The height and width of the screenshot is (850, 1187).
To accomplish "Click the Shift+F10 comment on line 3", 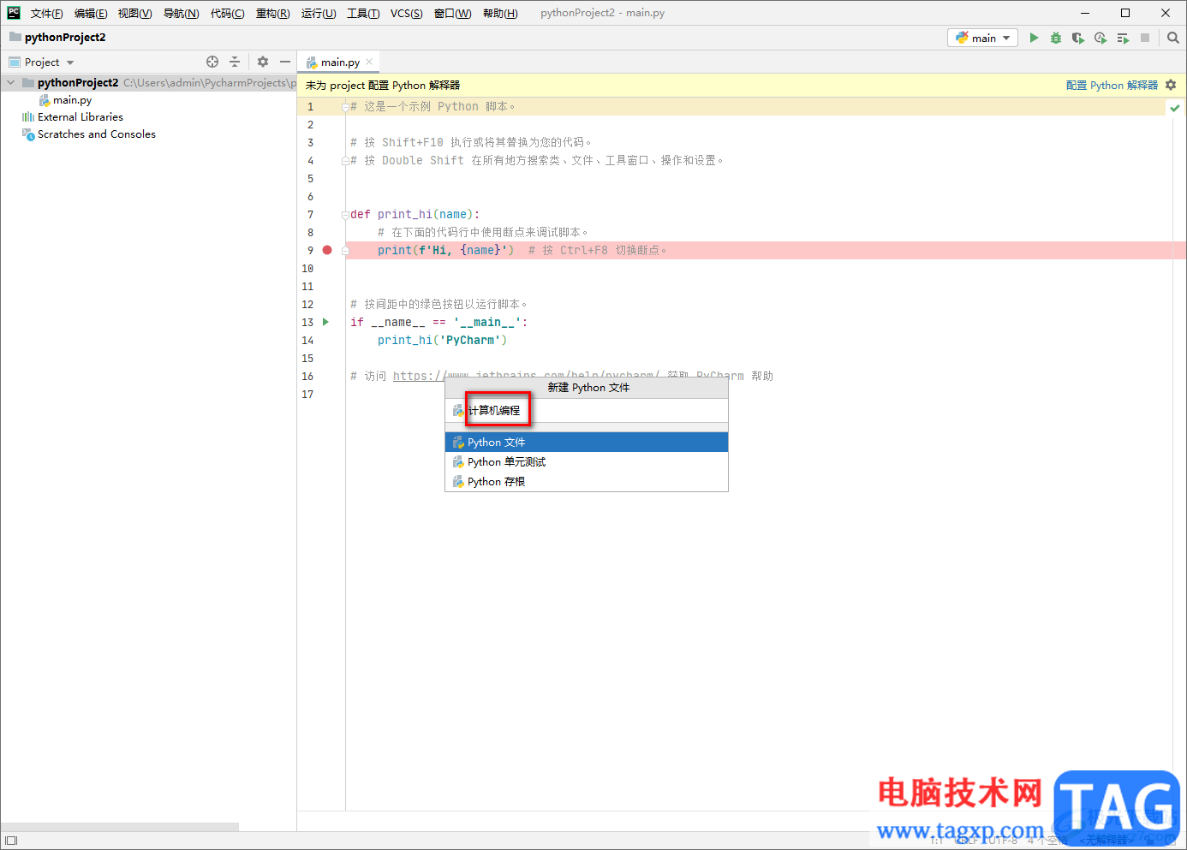I will coord(471,142).
